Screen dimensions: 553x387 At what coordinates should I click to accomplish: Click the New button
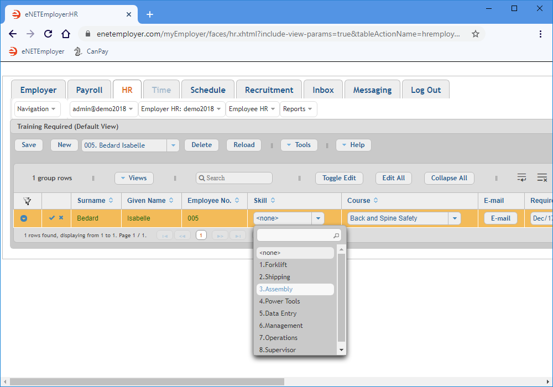65,145
